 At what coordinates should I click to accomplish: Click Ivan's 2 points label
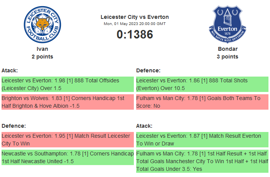[42, 57]
